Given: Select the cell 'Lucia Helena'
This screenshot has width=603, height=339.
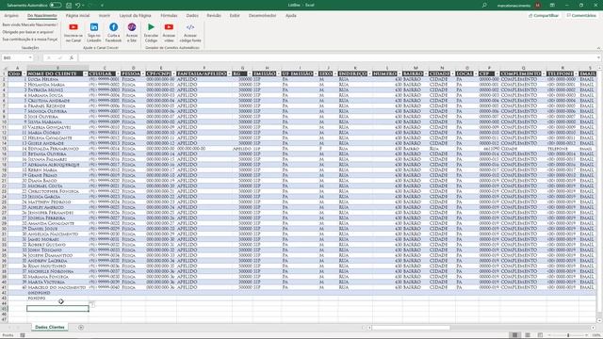Looking at the screenshot, I should click(x=57, y=79).
